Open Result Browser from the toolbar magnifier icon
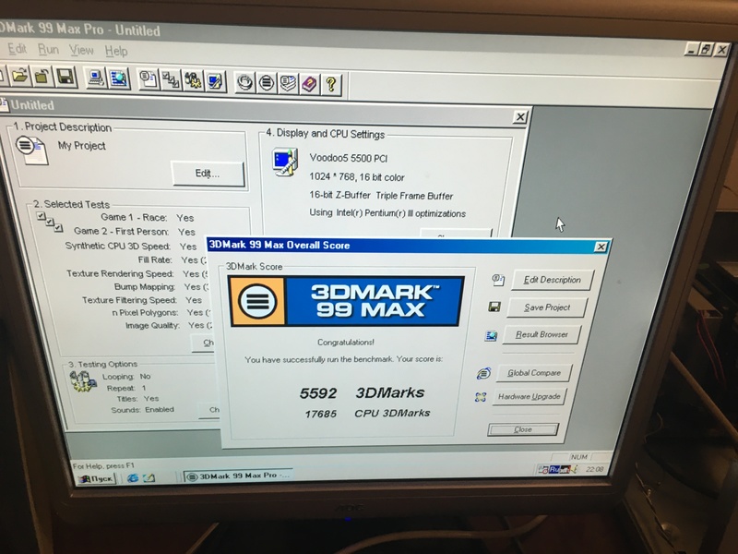Screen dimensions: 738x554 coord(119,78)
